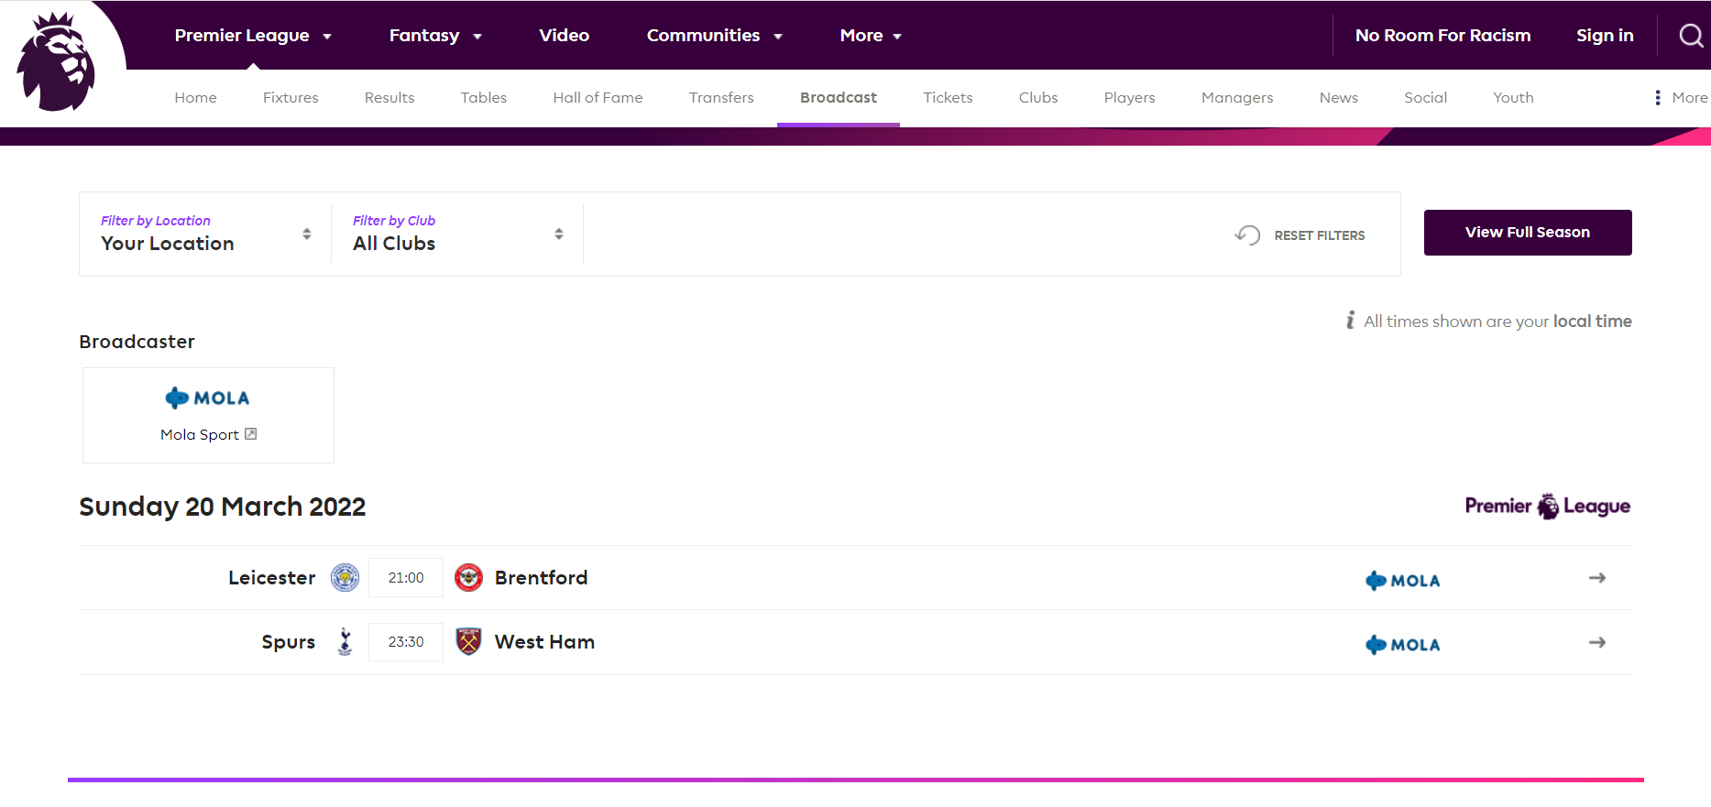
Task: Click the Brentford team name
Action: pos(542,578)
